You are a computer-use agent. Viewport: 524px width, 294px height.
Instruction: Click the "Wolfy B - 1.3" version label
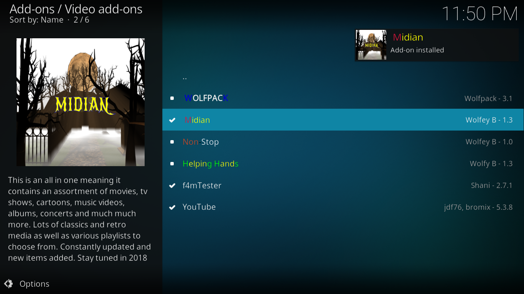(x=491, y=163)
